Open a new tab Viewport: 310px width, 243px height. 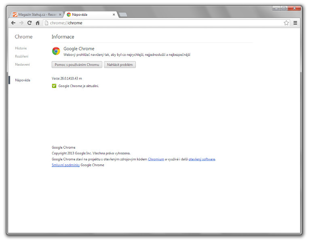pos(123,15)
